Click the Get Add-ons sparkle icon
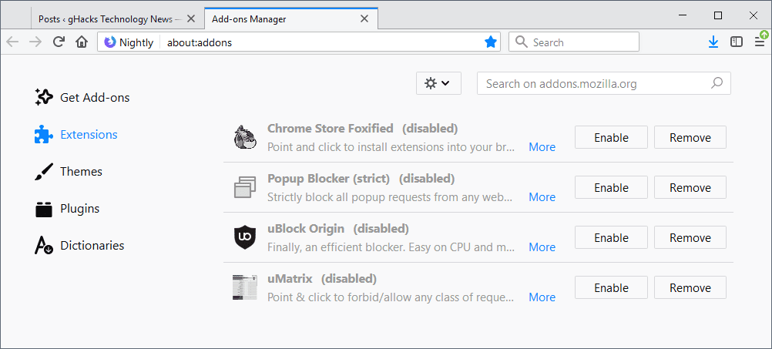772x349 pixels. tap(43, 97)
